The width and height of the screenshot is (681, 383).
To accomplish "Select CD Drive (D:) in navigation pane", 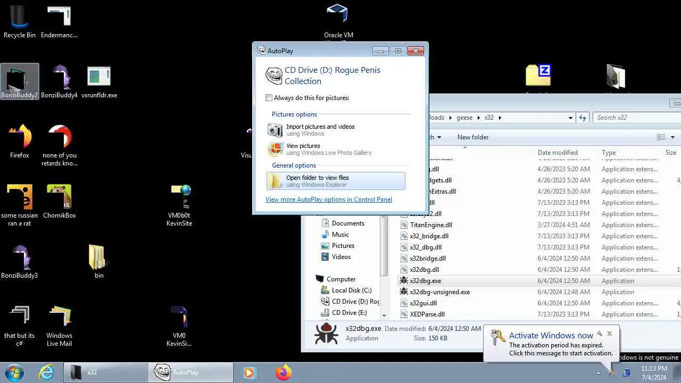I will coord(350,302).
